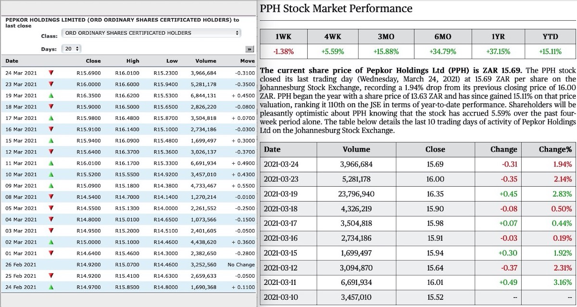Open the Days selector dropdown
577x307 pixels.
coord(71,48)
